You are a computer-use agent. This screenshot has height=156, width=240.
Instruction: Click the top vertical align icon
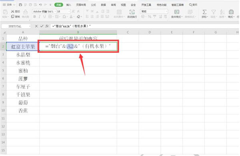(x=87, y=11)
